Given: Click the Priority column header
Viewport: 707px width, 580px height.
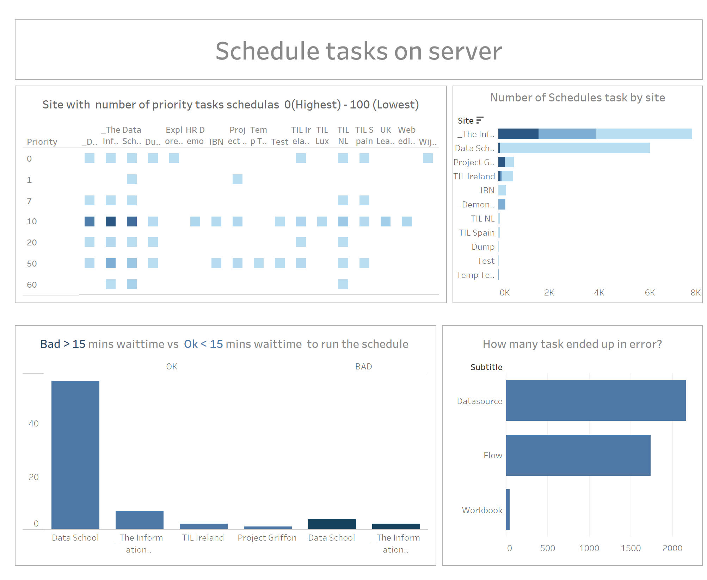Looking at the screenshot, I should coord(42,142).
